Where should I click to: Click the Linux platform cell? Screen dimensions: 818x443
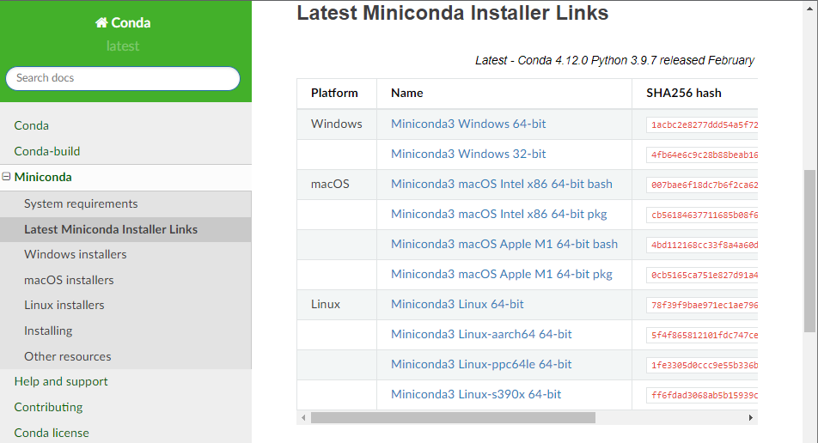tap(326, 305)
